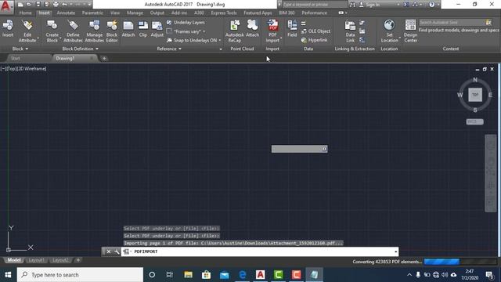Viewport: 501px width, 282px height.
Task: Open the Design Center palette
Action: pos(410,31)
